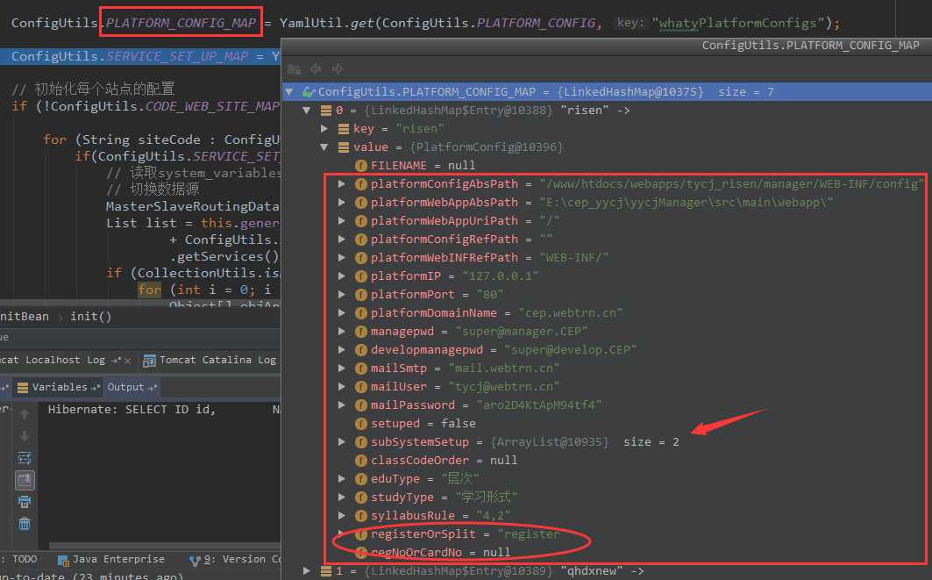Click the watch icon beside ConfigUtils.PLATFORM_CONFIG_MAP root node
932x580 pixels.
pos(308,92)
